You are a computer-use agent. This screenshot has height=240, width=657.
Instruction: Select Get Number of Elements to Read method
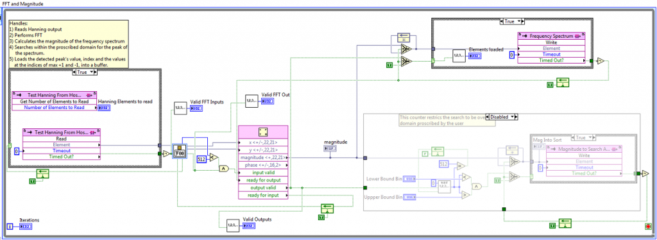click(55, 101)
